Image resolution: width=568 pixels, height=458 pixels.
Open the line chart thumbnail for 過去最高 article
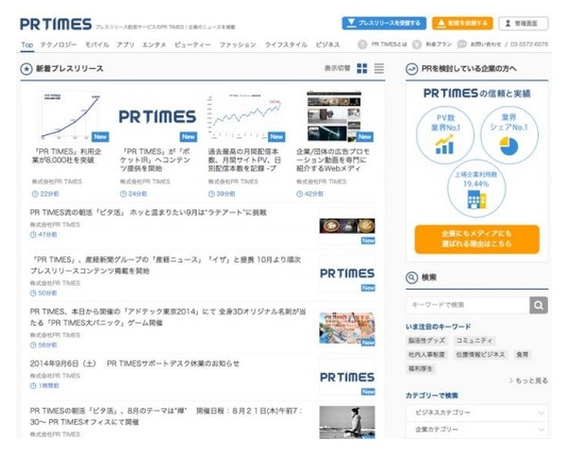pos(245,116)
